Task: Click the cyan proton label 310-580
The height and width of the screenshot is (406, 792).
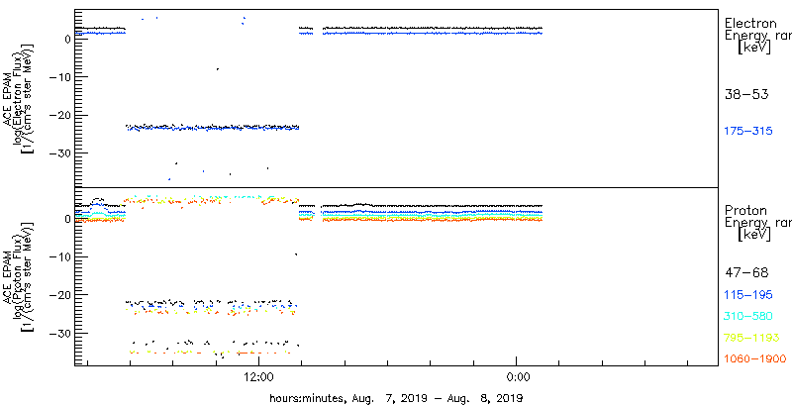Action: (x=748, y=317)
